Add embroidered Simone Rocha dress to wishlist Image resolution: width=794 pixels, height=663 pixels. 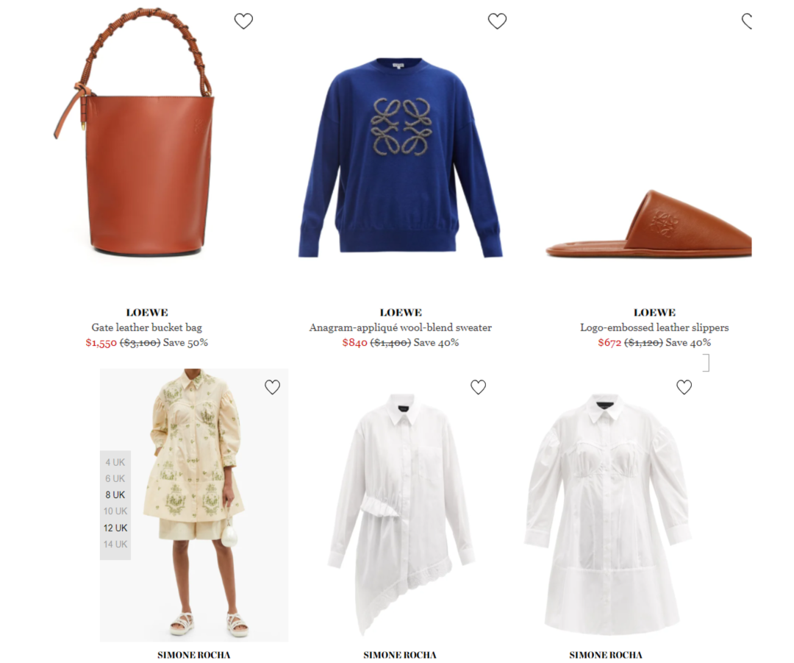coord(272,387)
